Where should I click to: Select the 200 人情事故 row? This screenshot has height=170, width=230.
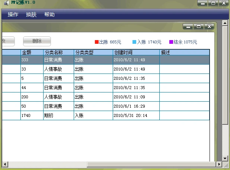pyautogui.click(x=106, y=97)
